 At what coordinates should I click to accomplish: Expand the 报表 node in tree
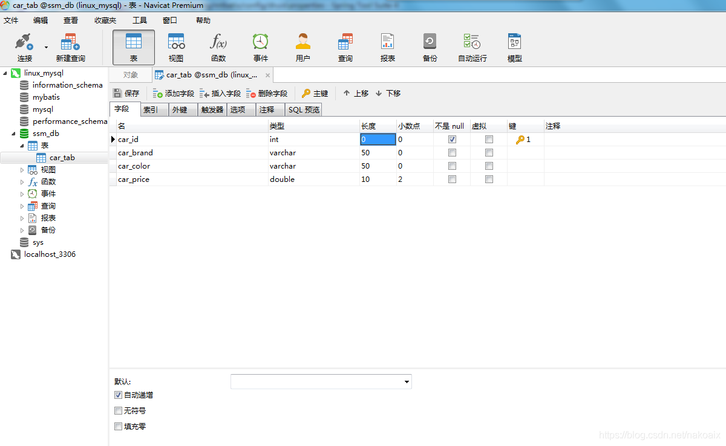pos(22,218)
